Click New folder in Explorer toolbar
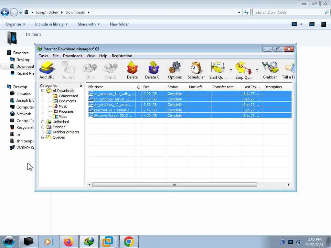This screenshot has height=248, width=331. coord(119,24)
